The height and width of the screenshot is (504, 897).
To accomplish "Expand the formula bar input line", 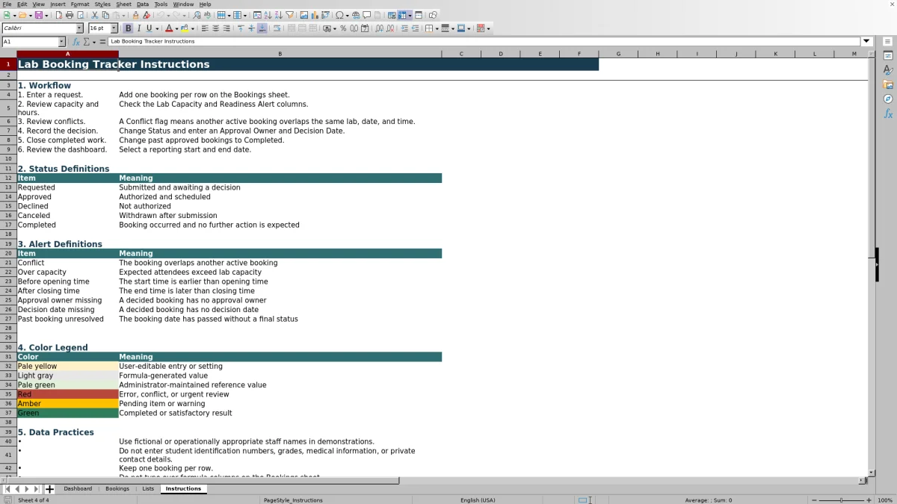I will pyautogui.click(x=867, y=42).
